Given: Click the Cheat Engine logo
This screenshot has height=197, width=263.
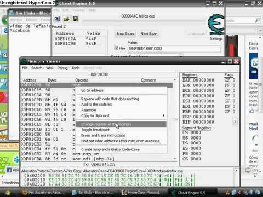Looking at the screenshot, I should (x=216, y=25).
